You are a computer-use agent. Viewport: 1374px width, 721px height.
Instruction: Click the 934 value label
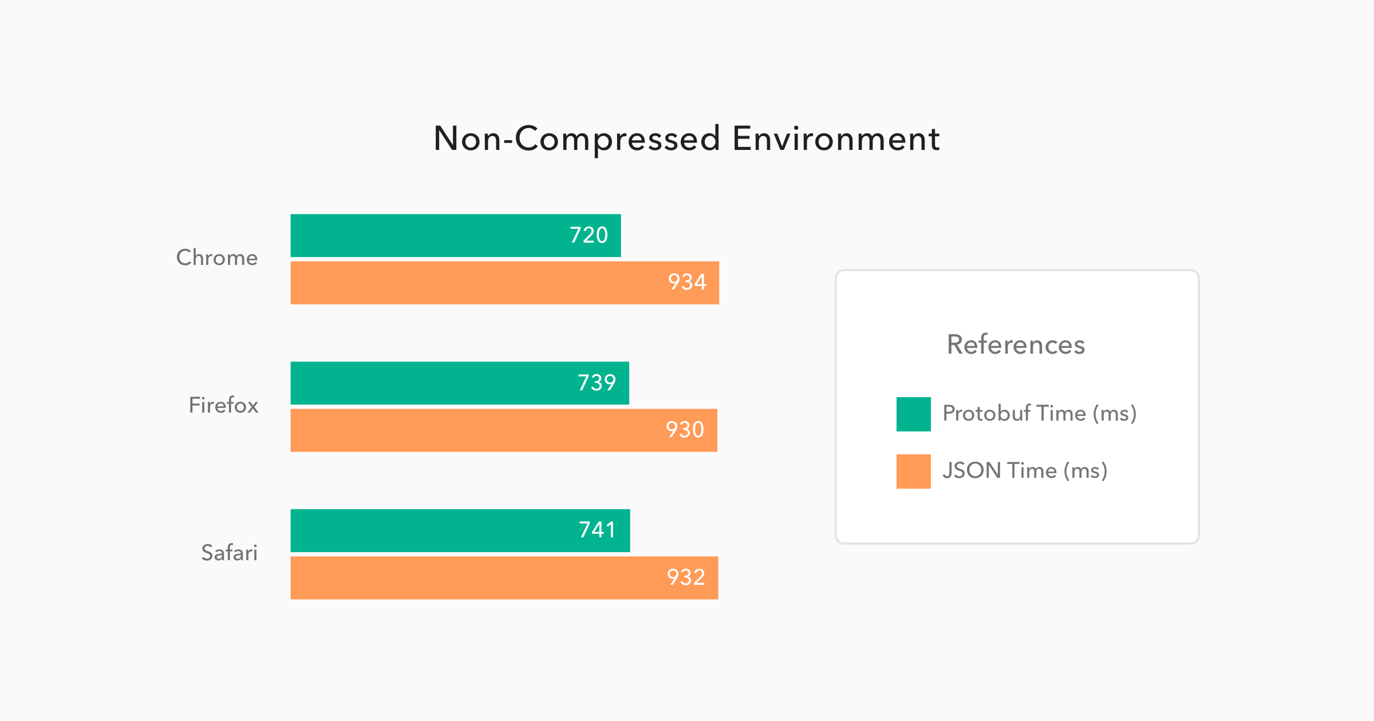click(x=687, y=282)
